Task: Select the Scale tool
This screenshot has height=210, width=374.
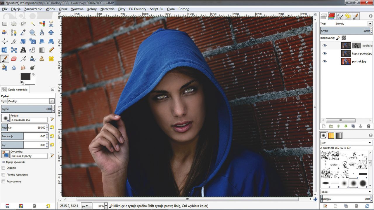Action: tap(32, 41)
